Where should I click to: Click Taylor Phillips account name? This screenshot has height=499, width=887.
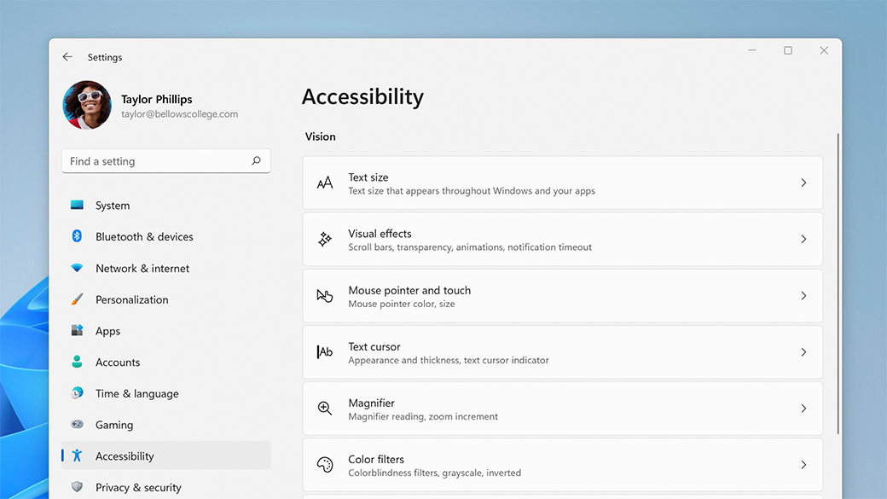coord(157,99)
